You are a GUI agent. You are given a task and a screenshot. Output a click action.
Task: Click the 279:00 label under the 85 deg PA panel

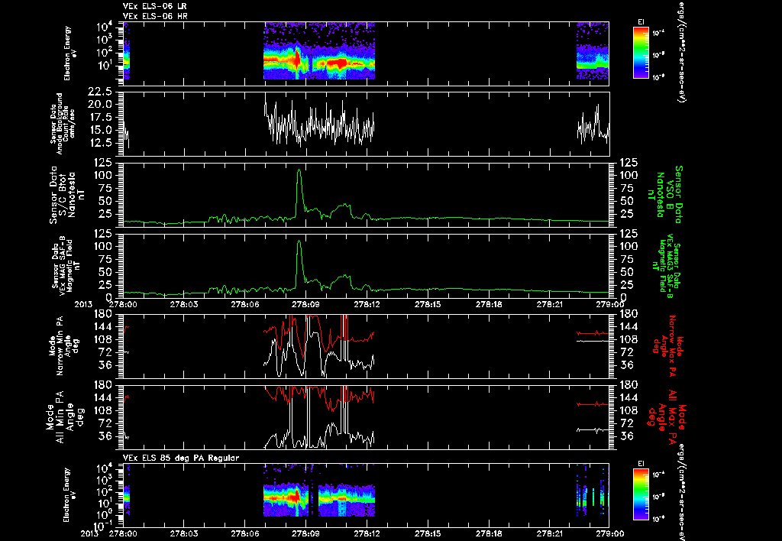(x=609, y=533)
